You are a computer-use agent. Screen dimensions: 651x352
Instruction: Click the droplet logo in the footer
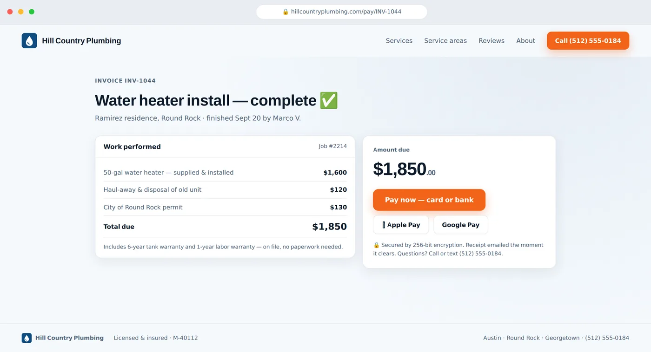point(27,338)
